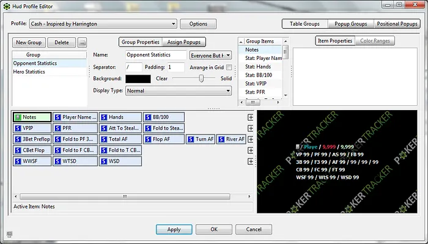The height and width of the screenshot is (244, 428).
Task: Click plus icon on the WWSF row
Action: 250,161
